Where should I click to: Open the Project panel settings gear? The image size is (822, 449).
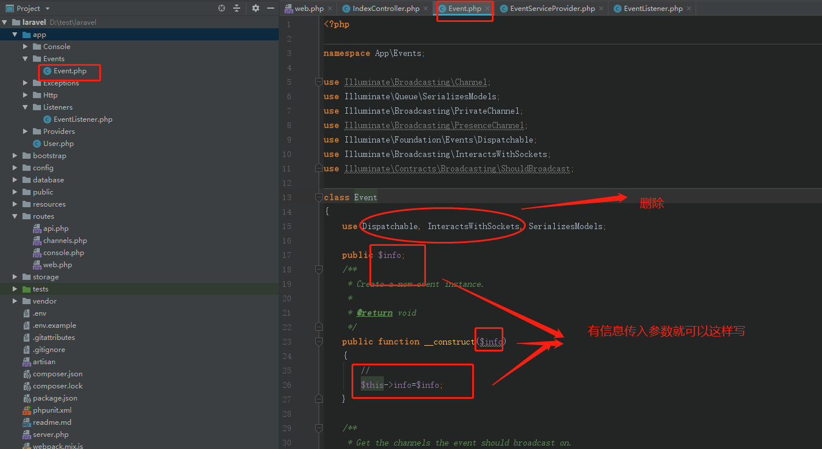tap(256, 8)
